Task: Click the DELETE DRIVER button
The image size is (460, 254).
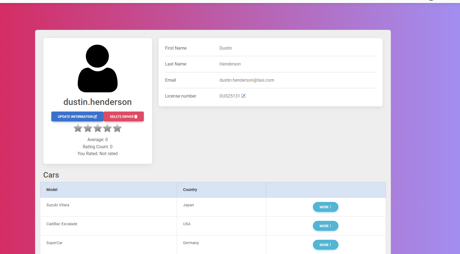Action: (x=124, y=116)
